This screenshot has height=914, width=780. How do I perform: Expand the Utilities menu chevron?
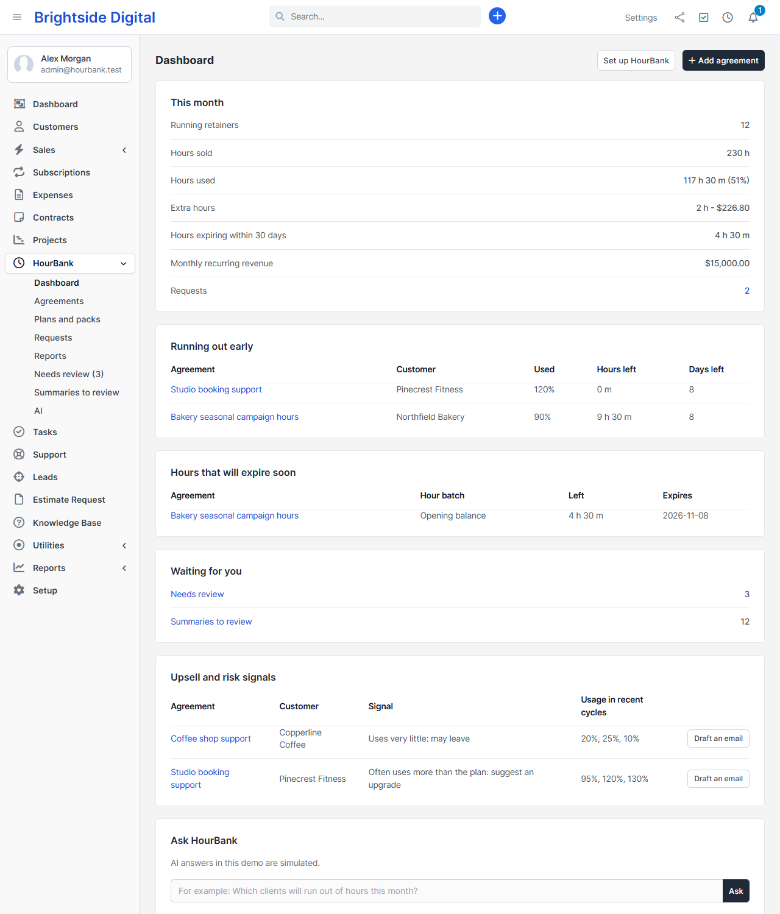point(124,545)
